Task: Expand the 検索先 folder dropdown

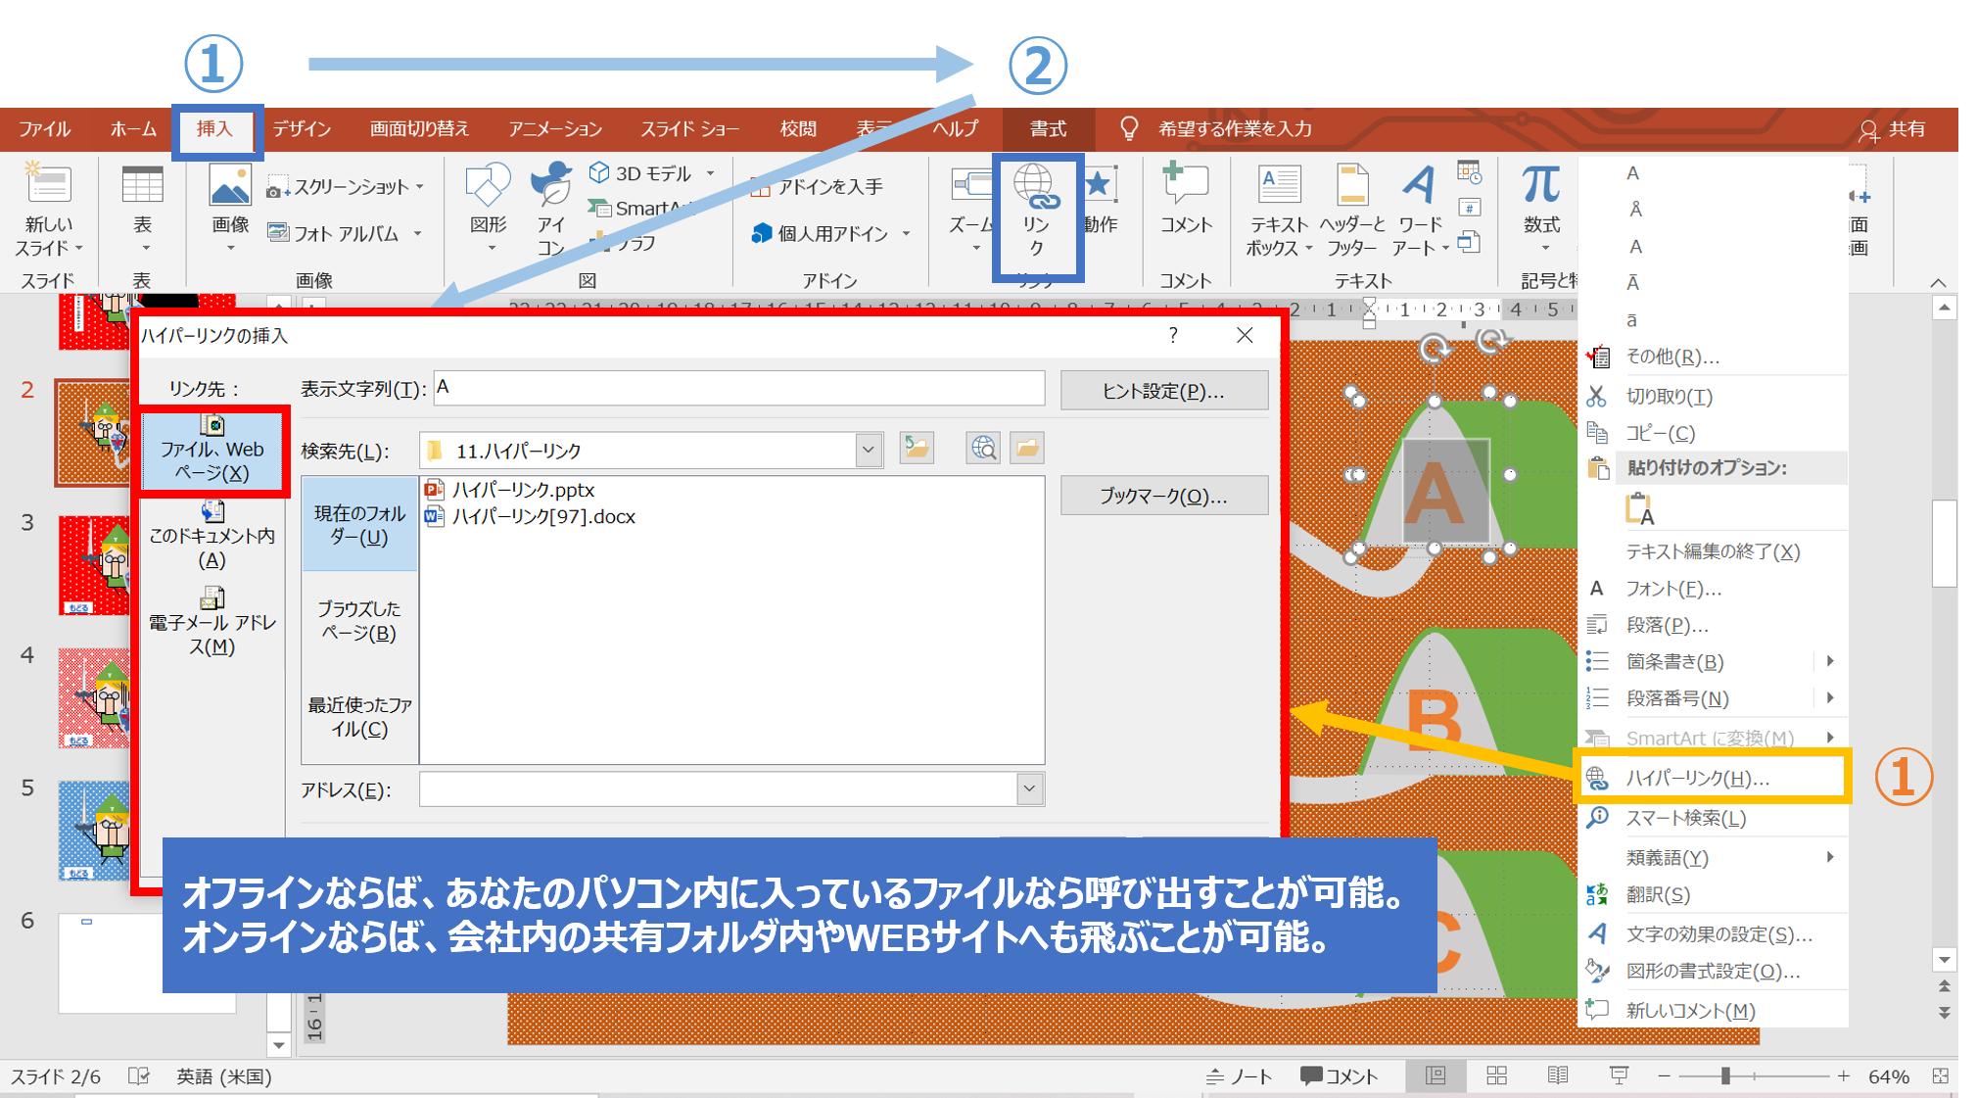Action: point(868,451)
